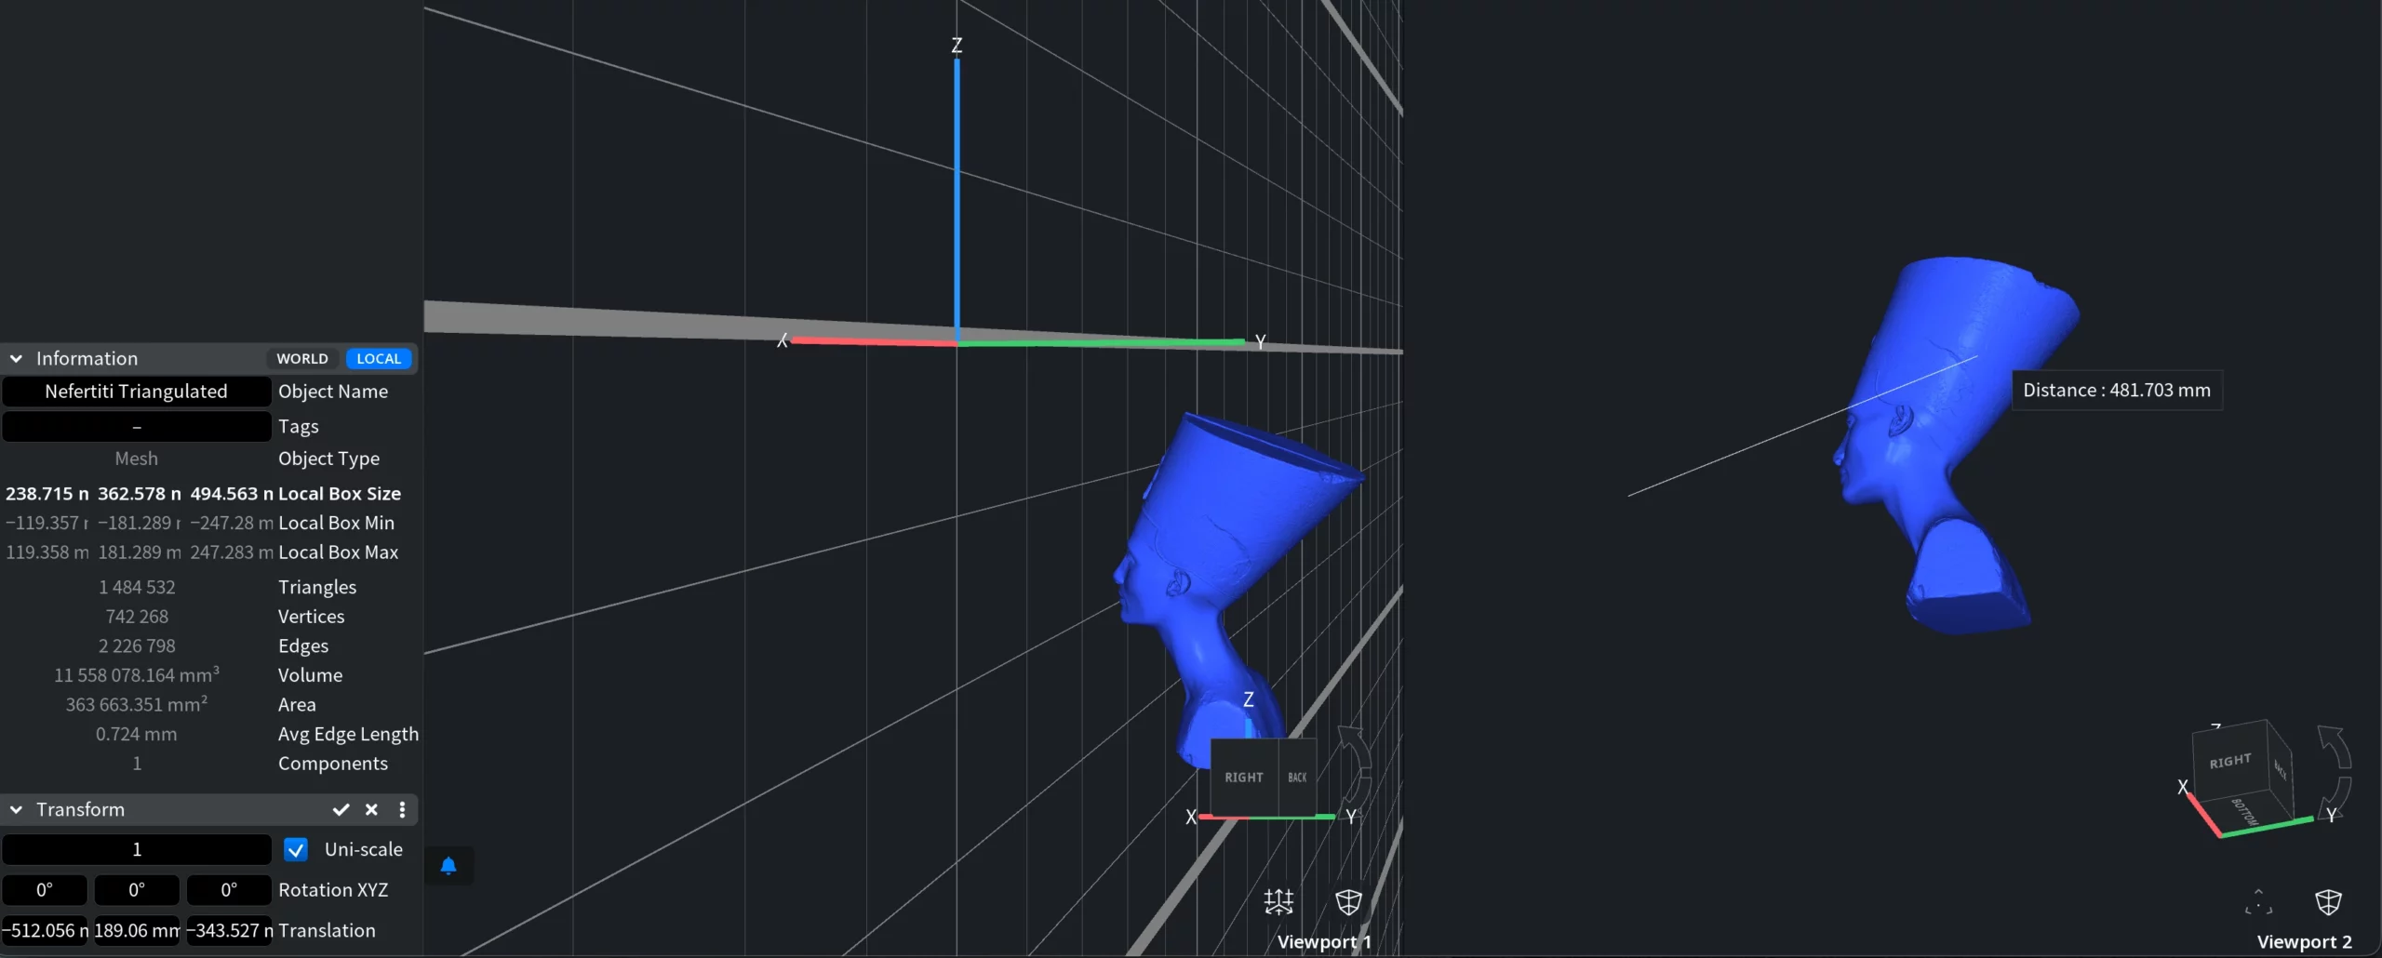Click the Triangles count 1 484 532

tap(137, 587)
